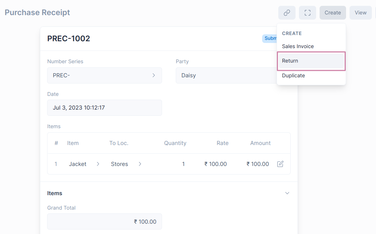Select Duplicate from the Create menu

coord(293,76)
